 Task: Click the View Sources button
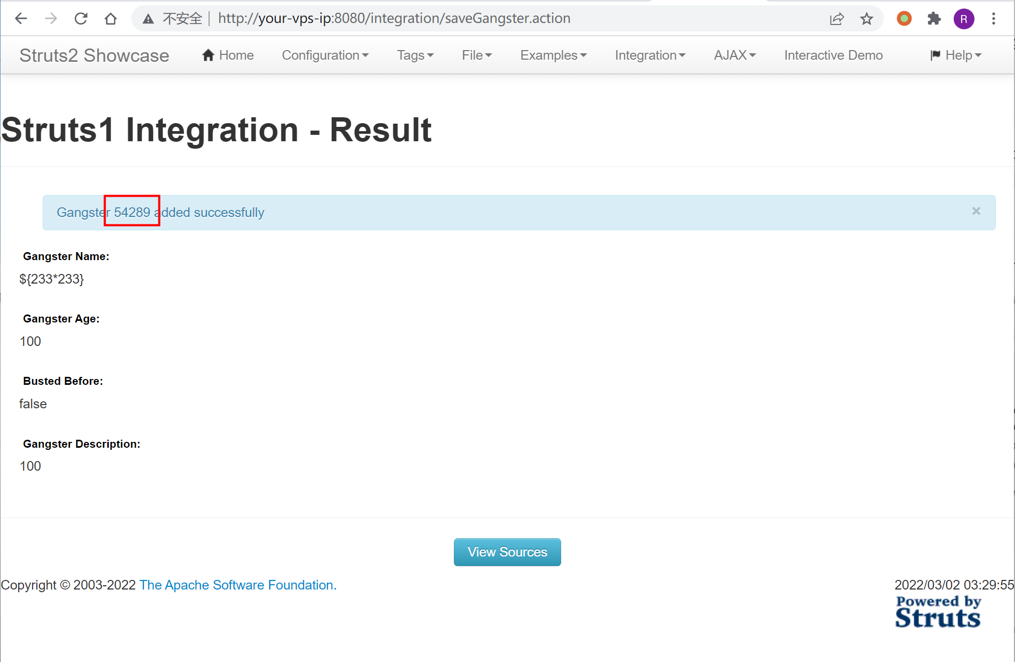click(x=507, y=552)
